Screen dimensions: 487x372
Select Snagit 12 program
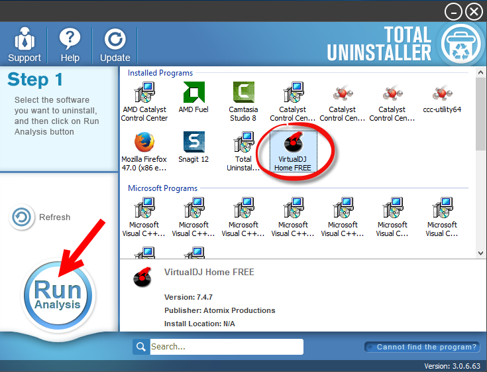193,147
